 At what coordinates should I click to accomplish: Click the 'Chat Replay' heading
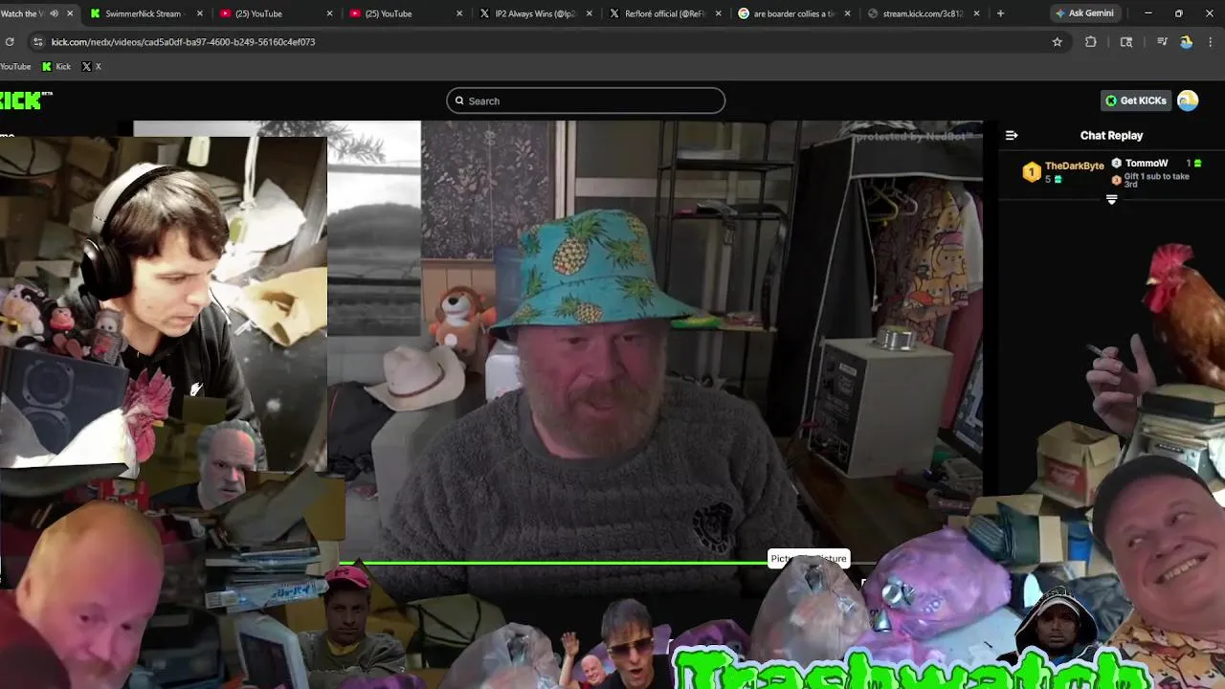tap(1111, 136)
